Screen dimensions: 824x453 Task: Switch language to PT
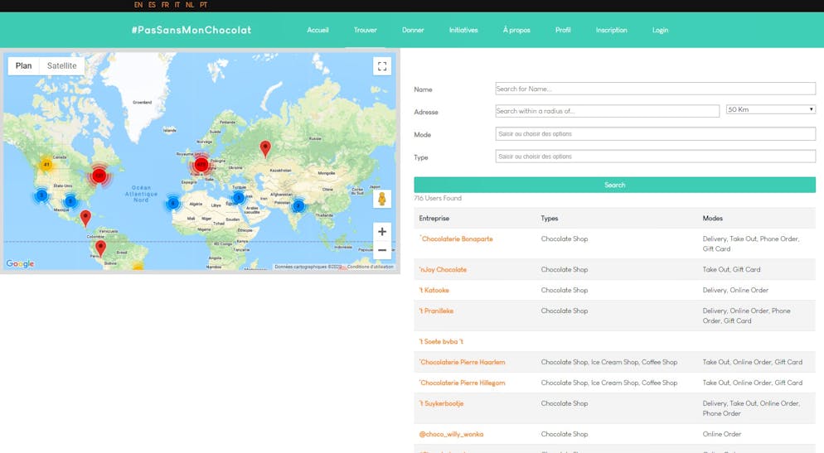point(203,5)
